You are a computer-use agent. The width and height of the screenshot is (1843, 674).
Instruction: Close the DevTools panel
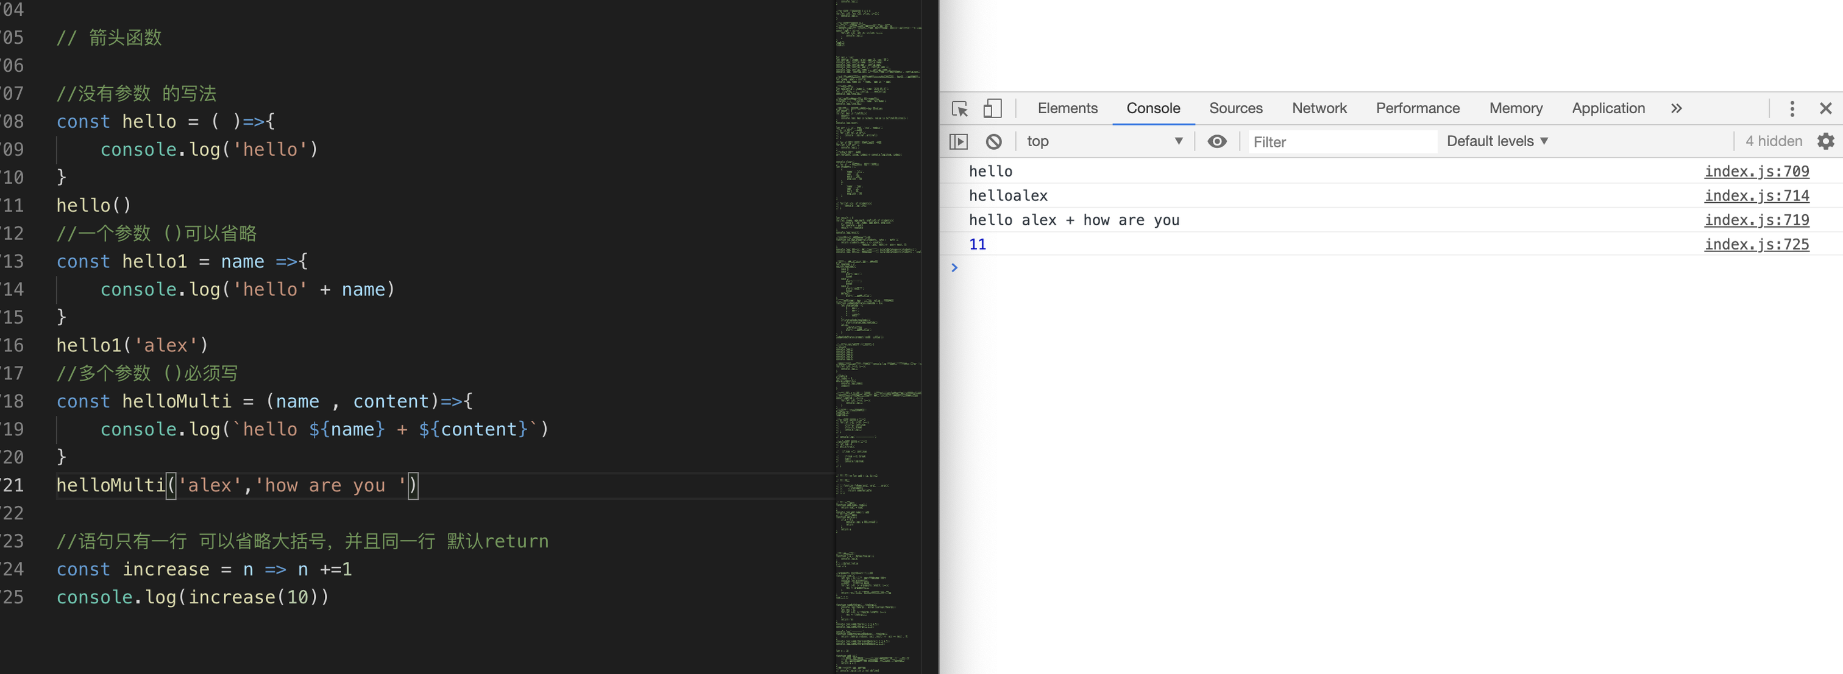coord(1825,108)
